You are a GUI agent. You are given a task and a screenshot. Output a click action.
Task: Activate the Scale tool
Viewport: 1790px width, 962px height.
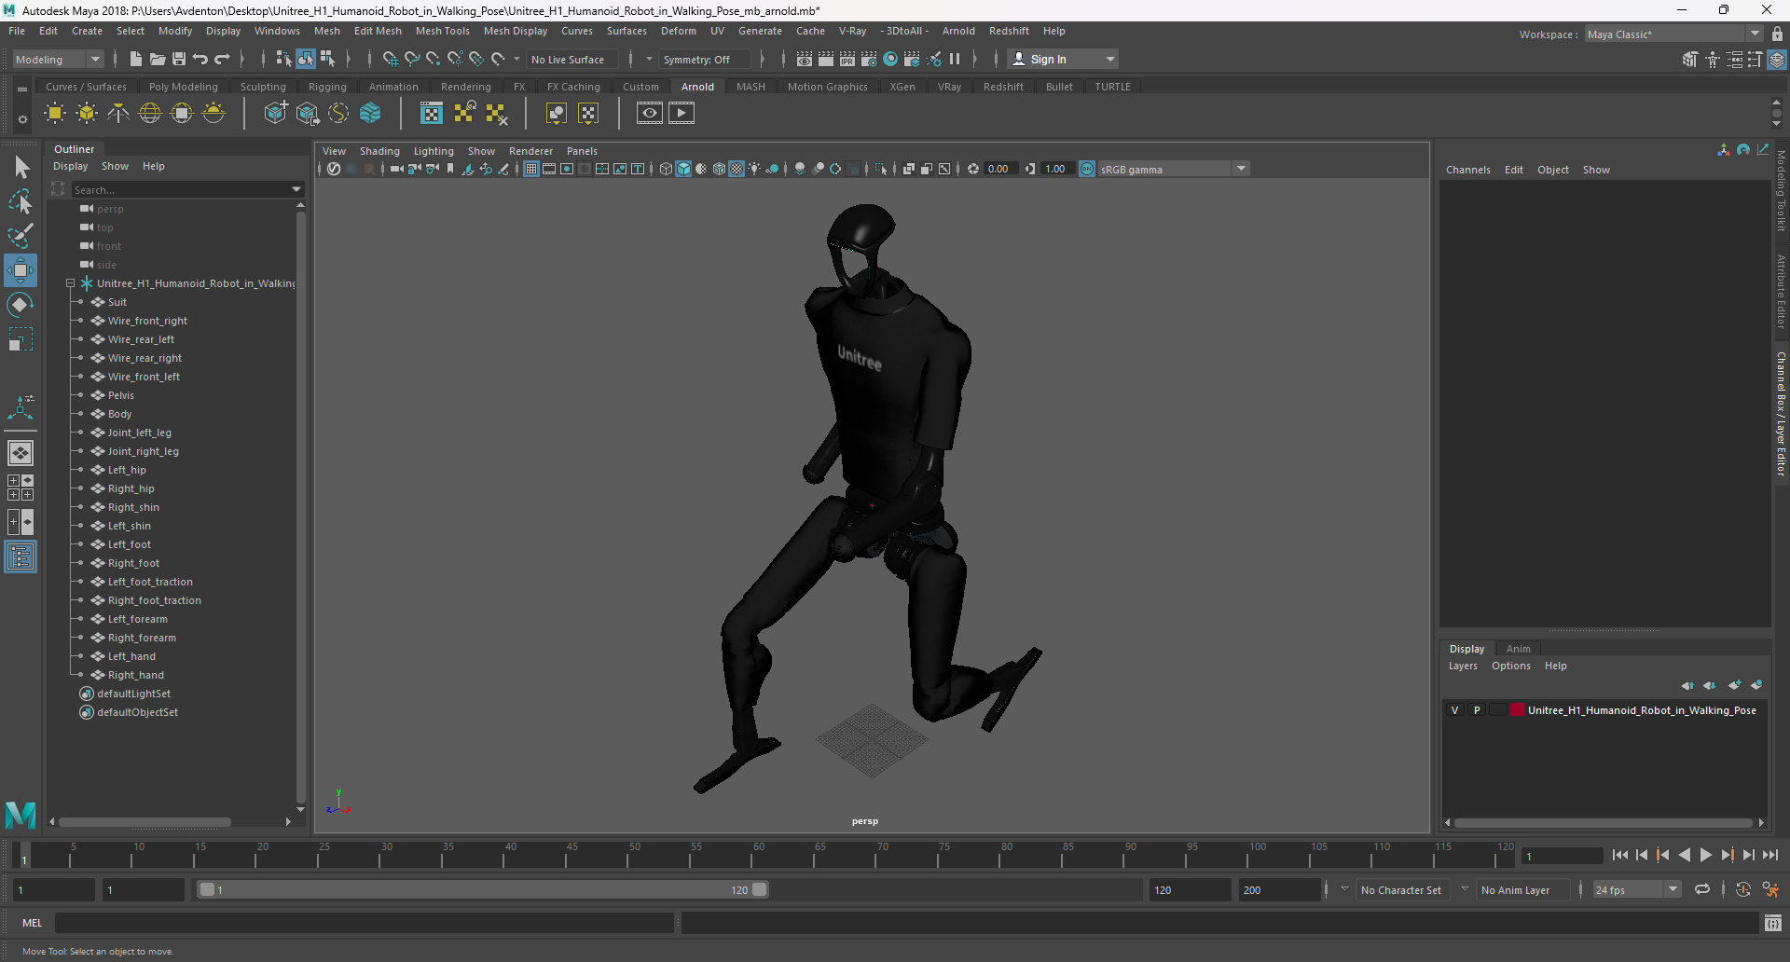tap(21, 338)
